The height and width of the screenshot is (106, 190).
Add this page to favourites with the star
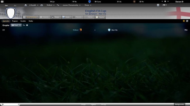[184, 21]
